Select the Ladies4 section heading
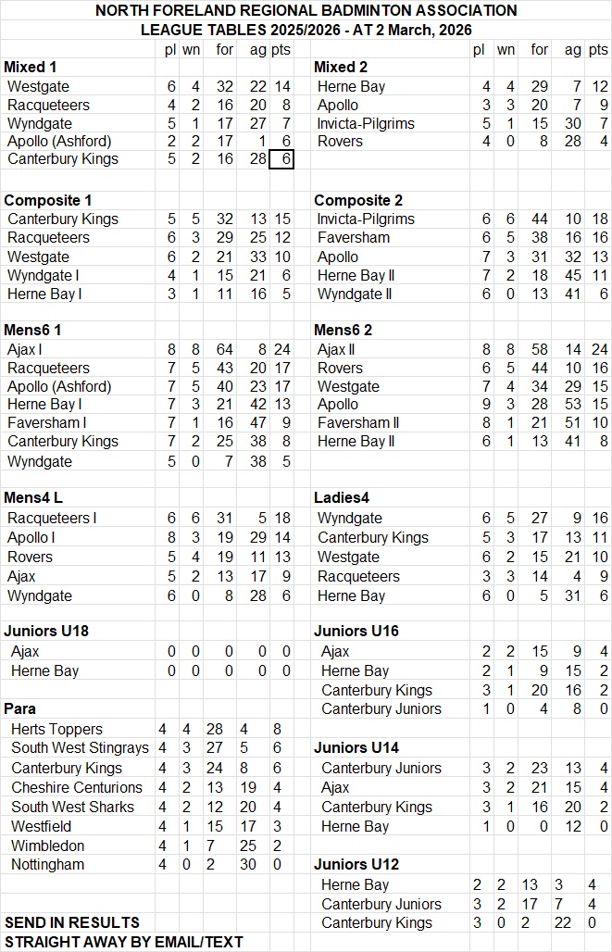This screenshot has width=612, height=952. point(342,498)
